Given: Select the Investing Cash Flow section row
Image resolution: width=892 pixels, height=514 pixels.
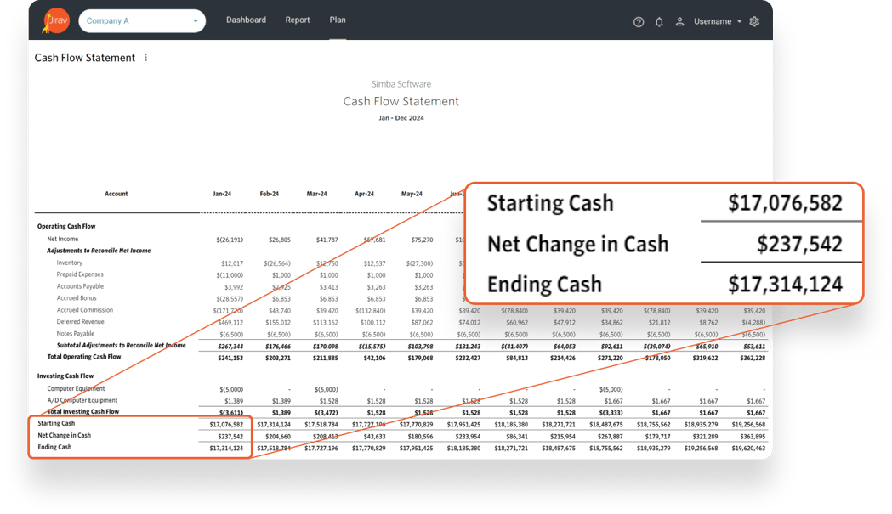Looking at the screenshot, I should click(65, 376).
